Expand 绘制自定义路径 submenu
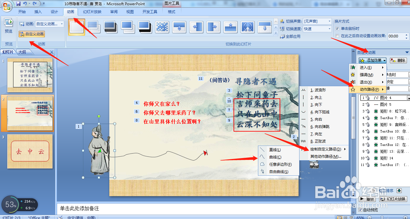This screenshot has width=410, height=219. click(324, 149)
